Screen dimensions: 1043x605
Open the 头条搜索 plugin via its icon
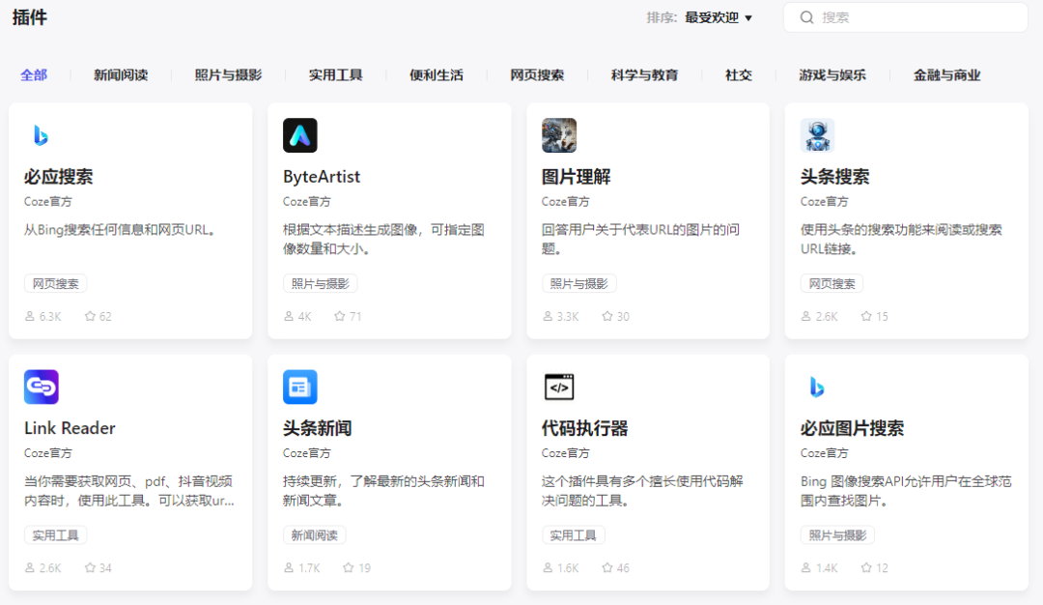pos(817,135)
